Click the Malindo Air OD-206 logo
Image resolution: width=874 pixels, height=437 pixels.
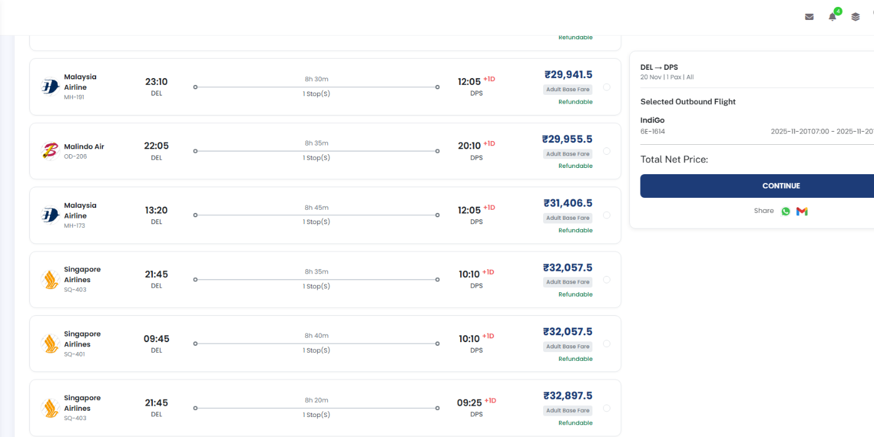50,151
